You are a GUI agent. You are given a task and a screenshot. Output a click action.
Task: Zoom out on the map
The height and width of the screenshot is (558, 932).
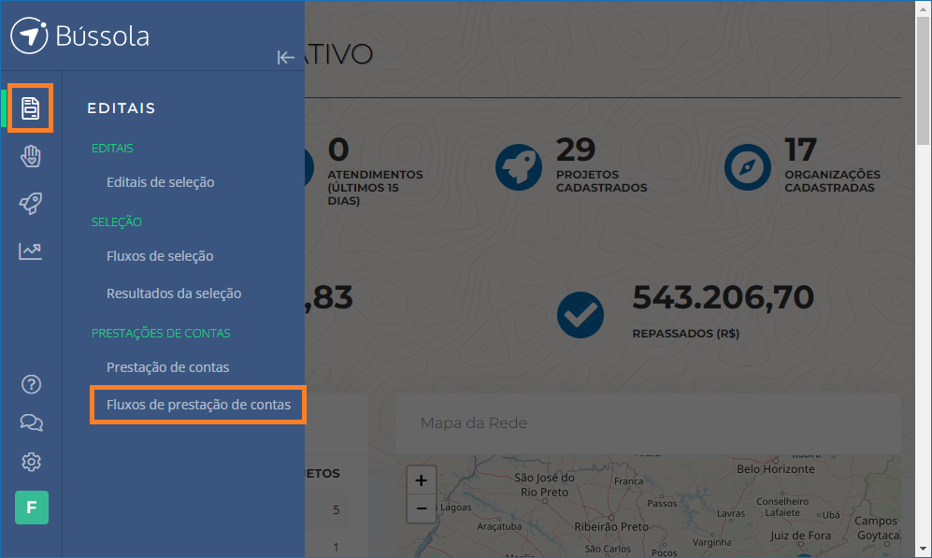coord(421,508)
